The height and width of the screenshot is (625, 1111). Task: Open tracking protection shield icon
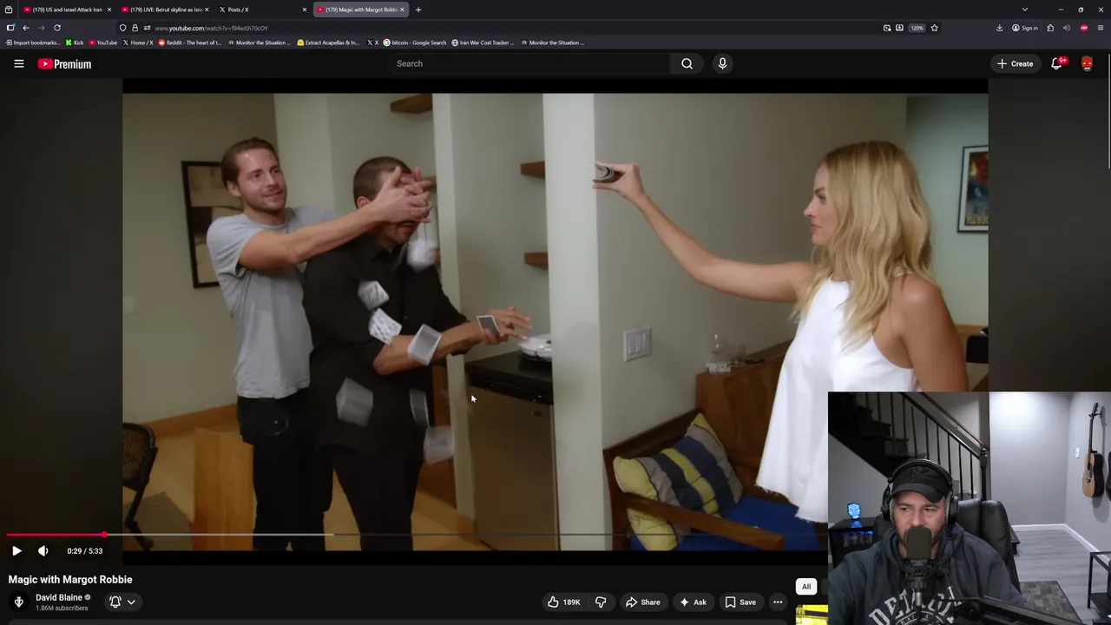coord(123,28)
